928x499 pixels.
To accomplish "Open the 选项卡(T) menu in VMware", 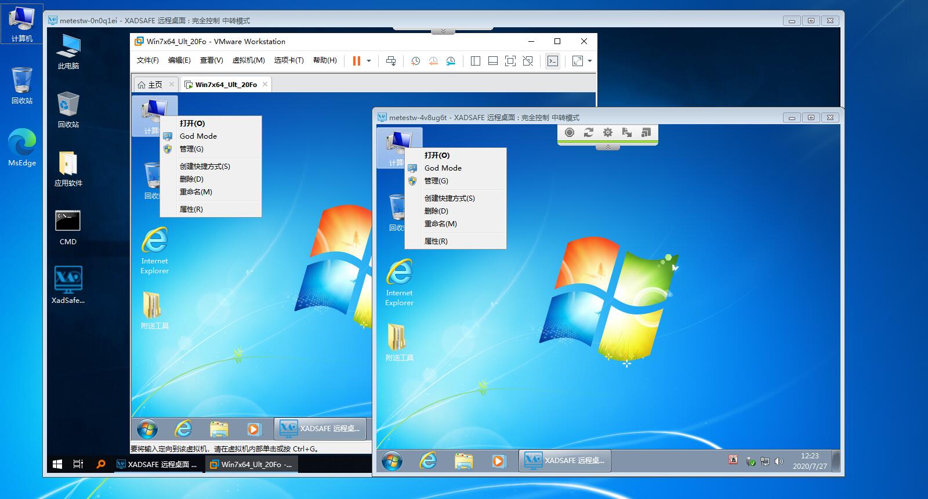I will coord(289,60).
